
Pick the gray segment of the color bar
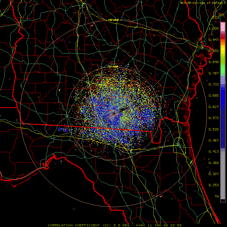pyautogui.click(x=223, y=175)
